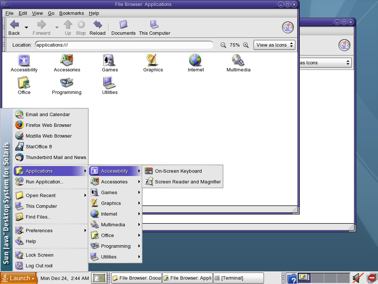The height and width of the screenshot is (284, 378).
Task: Open Forward history dropdown arrow
Action: pos(57,27)
